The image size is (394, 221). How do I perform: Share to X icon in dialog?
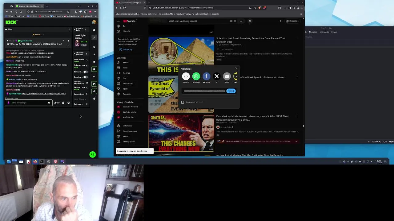coord(217,76)
